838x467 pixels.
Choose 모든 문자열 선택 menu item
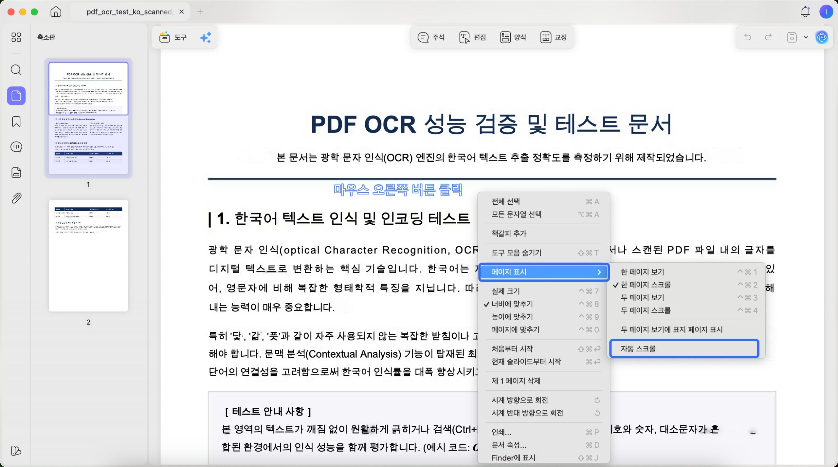[x=544, y=215]
